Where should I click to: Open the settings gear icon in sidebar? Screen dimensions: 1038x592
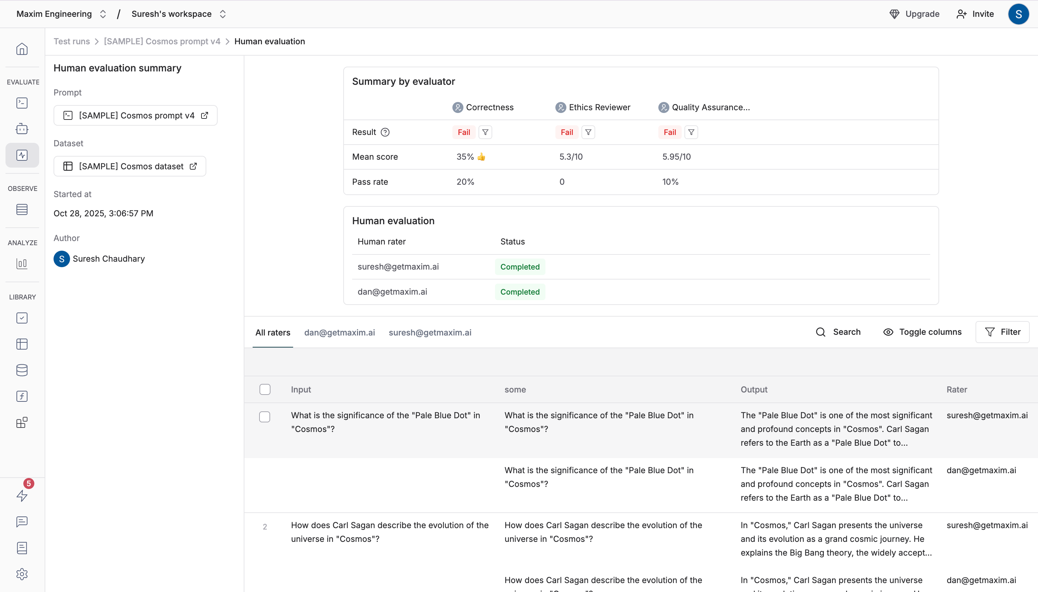coord(22,574)
